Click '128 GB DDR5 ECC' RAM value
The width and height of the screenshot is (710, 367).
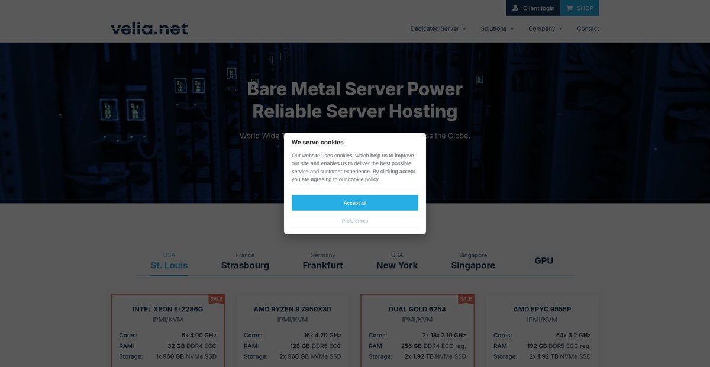point(315,346)
